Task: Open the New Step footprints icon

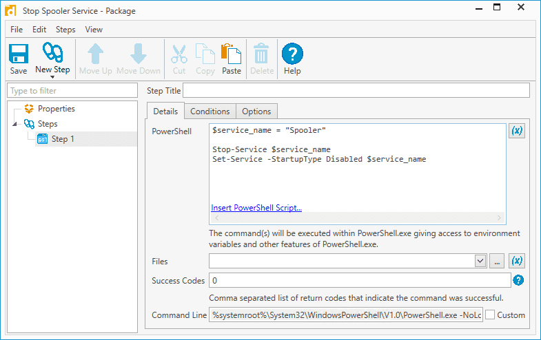Action: click(x=52, y=52)
